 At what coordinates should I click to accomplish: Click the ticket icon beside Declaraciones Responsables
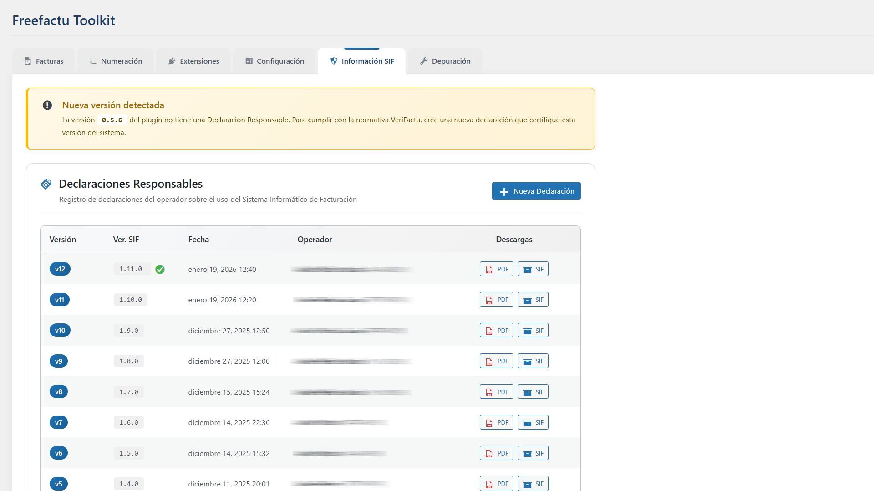pos(46,184)
